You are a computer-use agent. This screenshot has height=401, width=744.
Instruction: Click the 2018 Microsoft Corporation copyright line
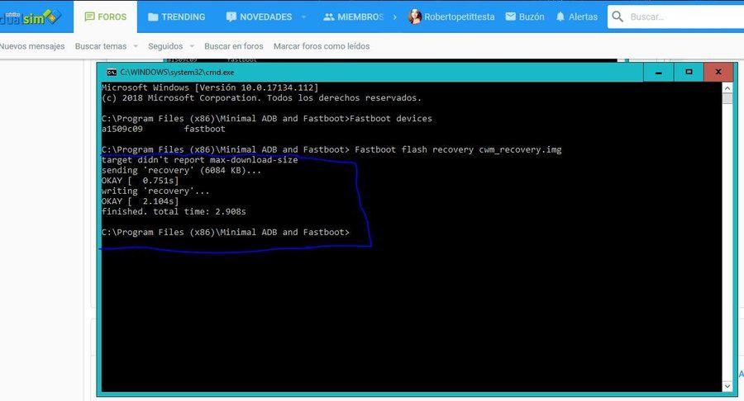pos(261,98)
